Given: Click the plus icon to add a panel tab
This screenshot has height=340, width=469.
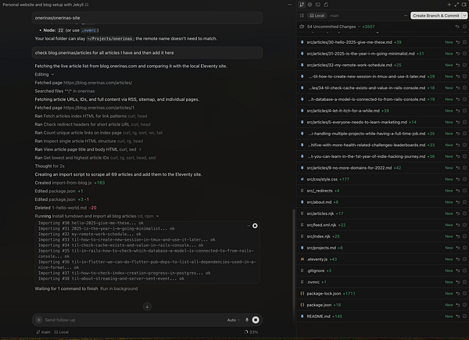Looking at the screenshot, I should (449, 5).
